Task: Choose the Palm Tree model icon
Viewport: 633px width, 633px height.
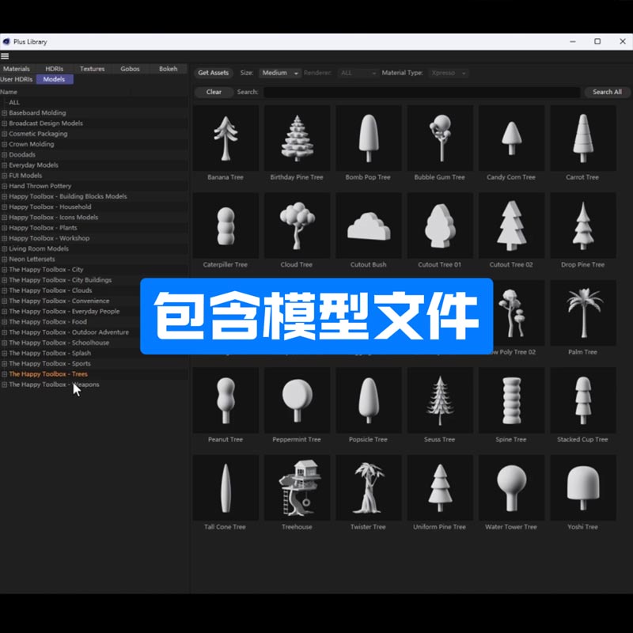Action: click(582, 313)
